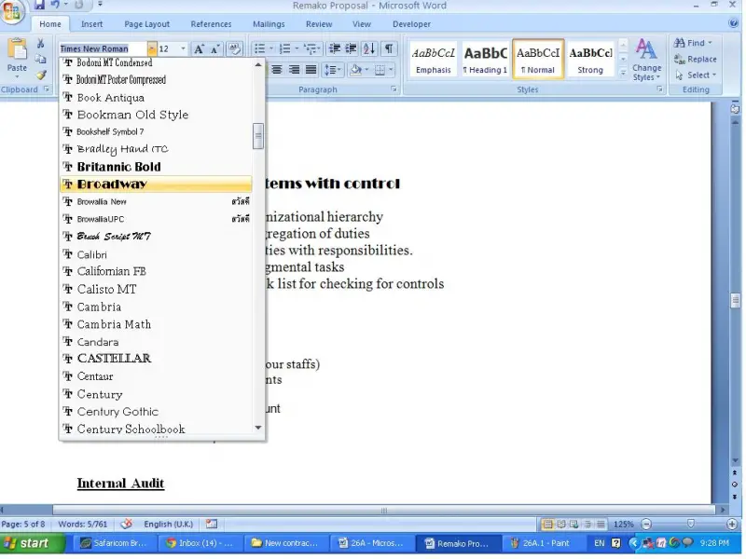746x559 pixels.
Task: Apply the Emphasis style
Action: tap(433, 59)
